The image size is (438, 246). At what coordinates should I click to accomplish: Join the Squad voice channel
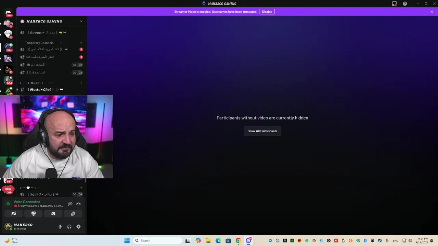pyautogui.click(x=52, y=194)
